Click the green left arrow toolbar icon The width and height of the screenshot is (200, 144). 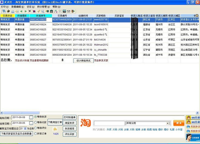coord(21,11)
